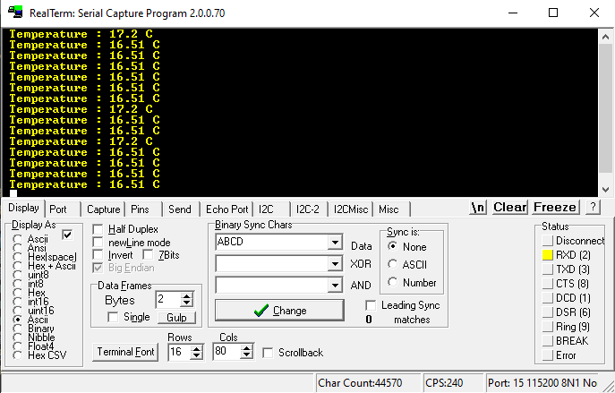Expand the AND sync chars dropdown
The width and height of the screenshot is (615, 393).
335,286
